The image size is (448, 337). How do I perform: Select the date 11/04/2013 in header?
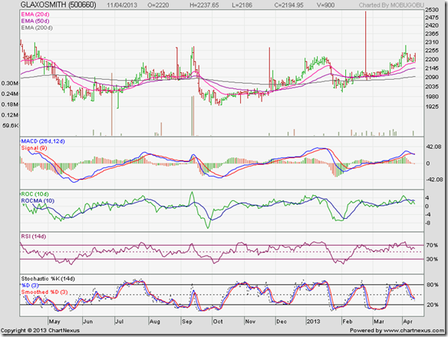pyautogui.click(x=122, y=5)
